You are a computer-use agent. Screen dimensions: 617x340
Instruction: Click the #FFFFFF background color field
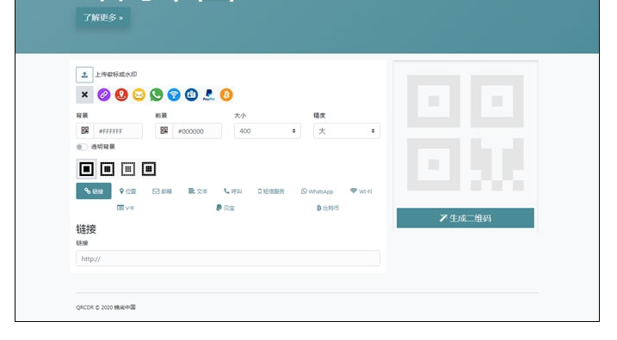(118, 131)
